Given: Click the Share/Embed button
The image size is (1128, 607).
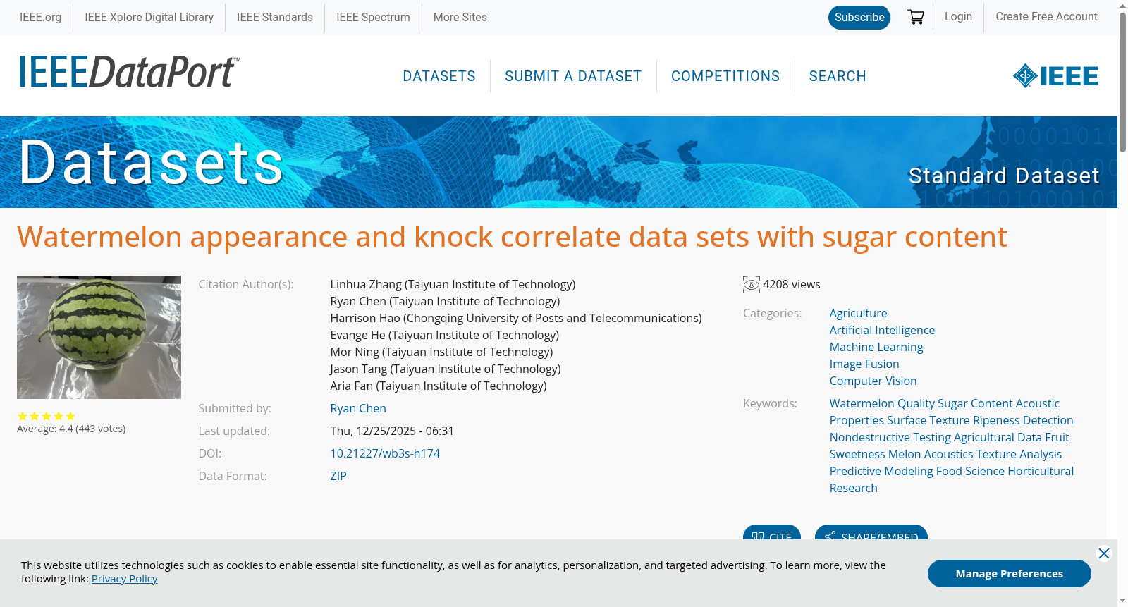Looking at the screenshot, I should 871,533.
